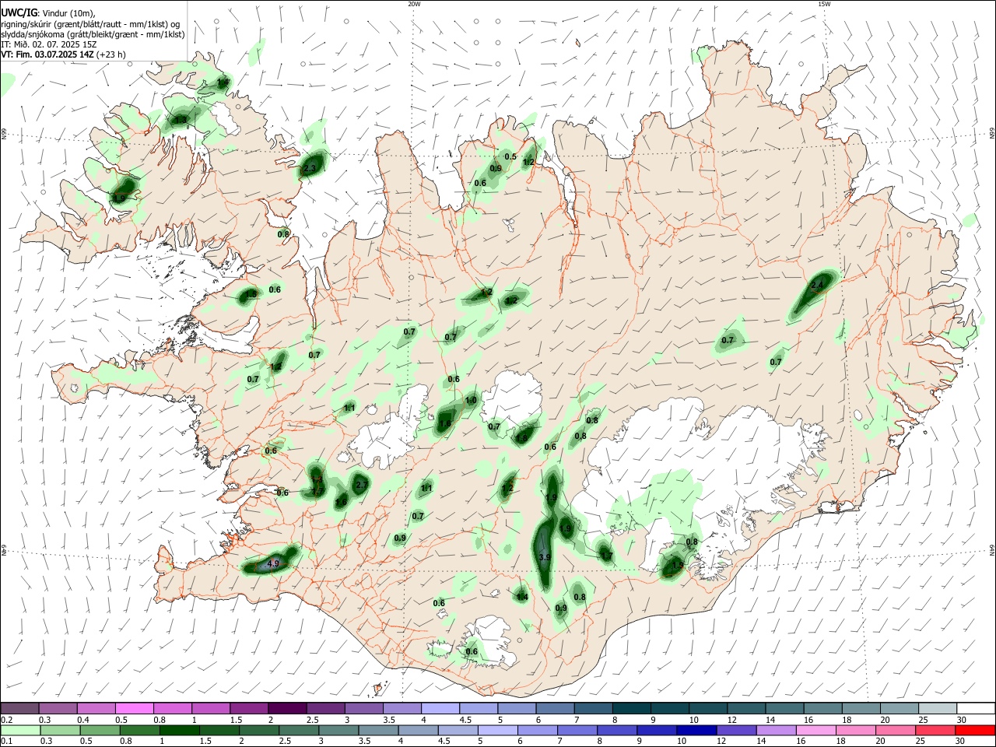Click the darkest purple swatch in the upper scale
The image size is (996, 747).
(286, 708)
